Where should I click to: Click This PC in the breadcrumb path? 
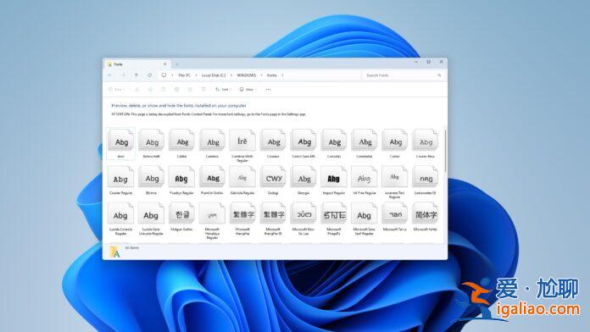coord(185,75)
